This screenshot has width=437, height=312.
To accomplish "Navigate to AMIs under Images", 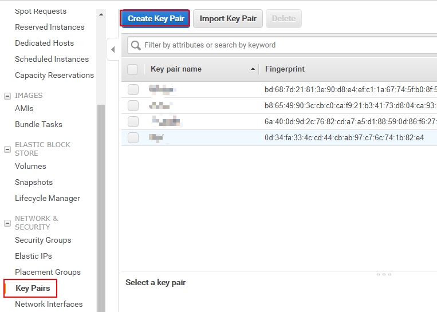I will (x=24, y=108).
